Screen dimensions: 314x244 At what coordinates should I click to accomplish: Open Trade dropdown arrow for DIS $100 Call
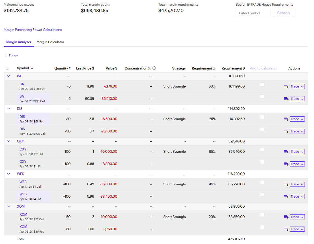(x=302, y=131)
